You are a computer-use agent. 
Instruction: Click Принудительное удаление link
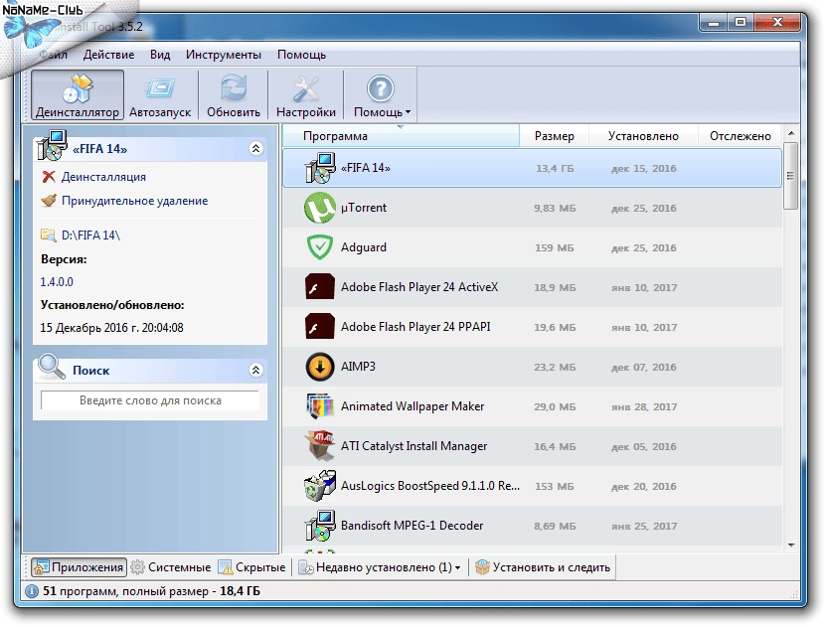tap(135, 201)
